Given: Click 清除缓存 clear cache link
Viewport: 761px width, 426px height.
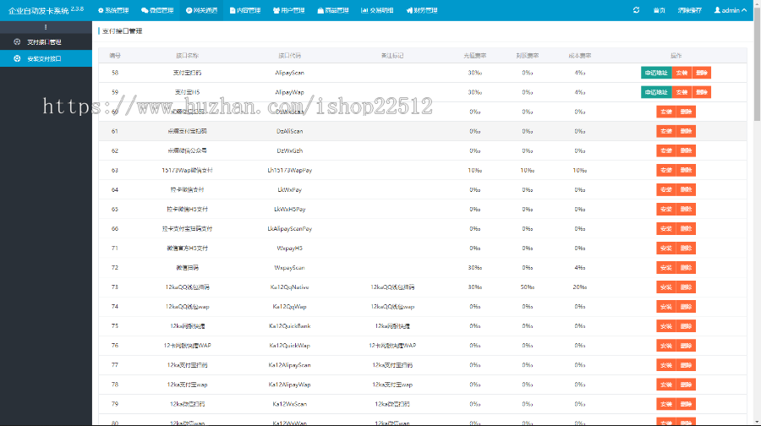Looking at the screenshot, I should 690,10.
